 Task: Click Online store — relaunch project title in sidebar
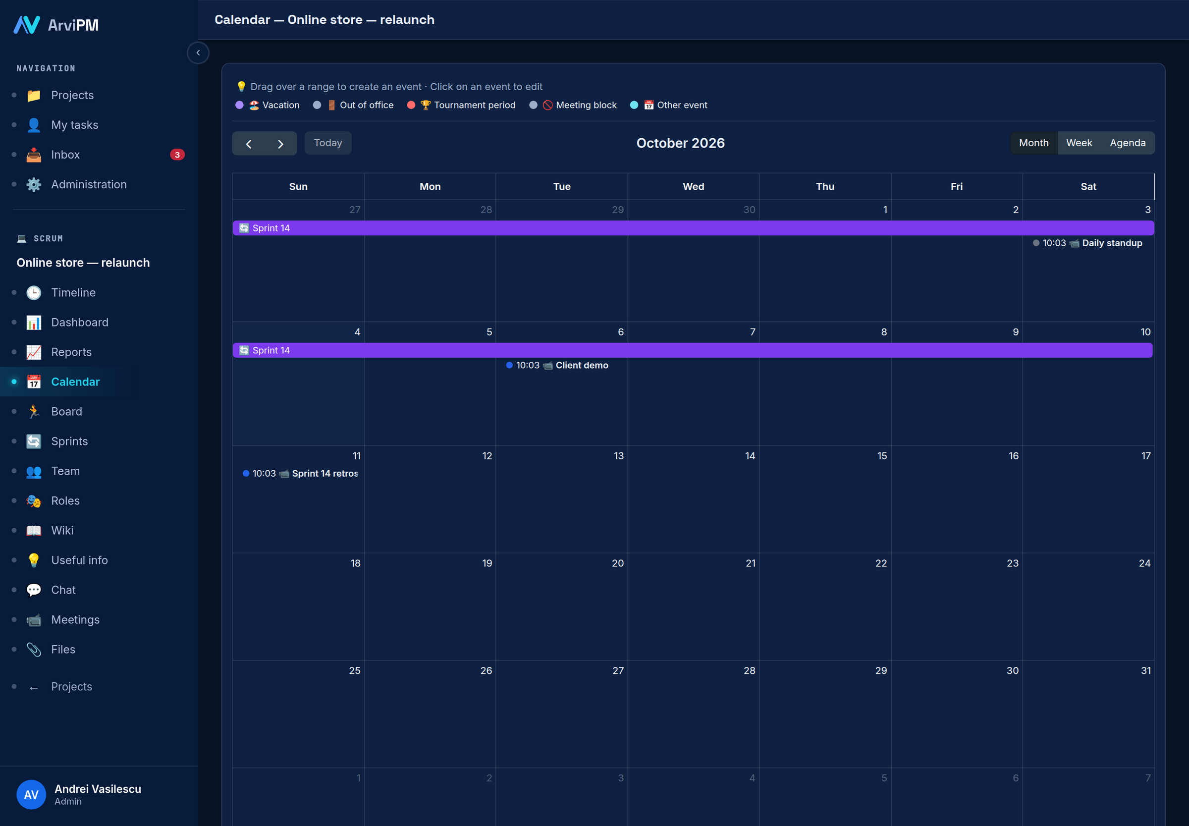tap(83, 263)
